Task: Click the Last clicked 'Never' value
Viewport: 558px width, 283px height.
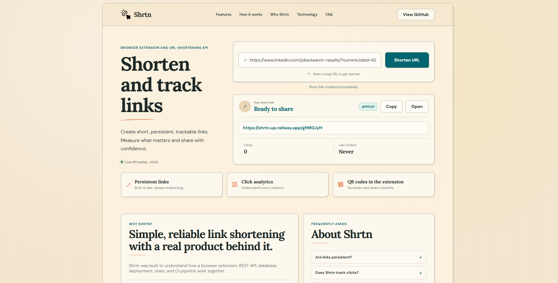Action: pos(346,152)
